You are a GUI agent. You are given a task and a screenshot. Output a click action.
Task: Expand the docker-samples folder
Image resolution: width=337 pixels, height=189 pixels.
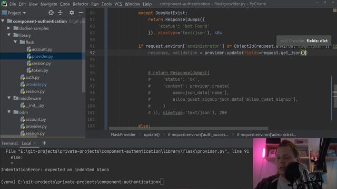[8, 28]
